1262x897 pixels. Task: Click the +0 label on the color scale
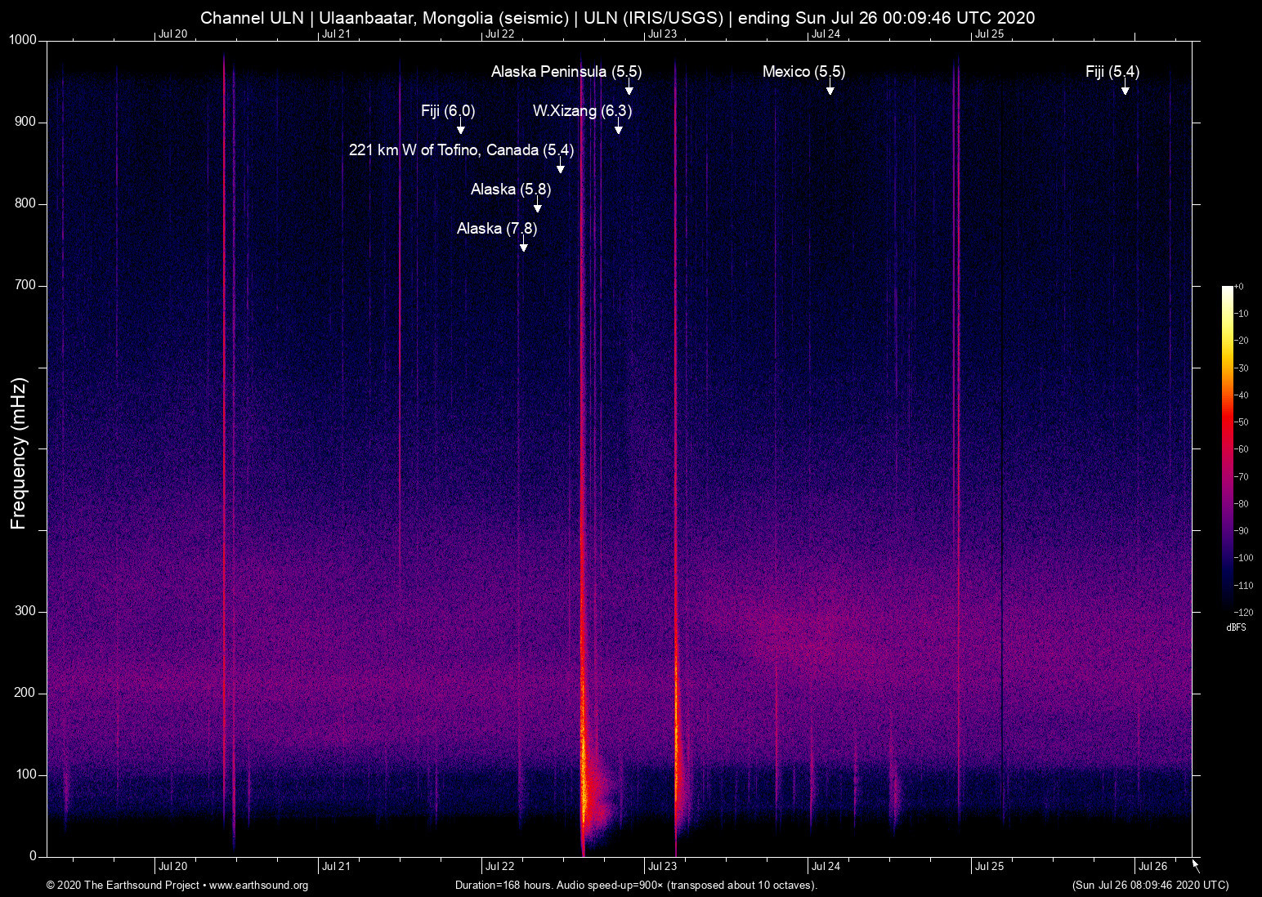1239,287
